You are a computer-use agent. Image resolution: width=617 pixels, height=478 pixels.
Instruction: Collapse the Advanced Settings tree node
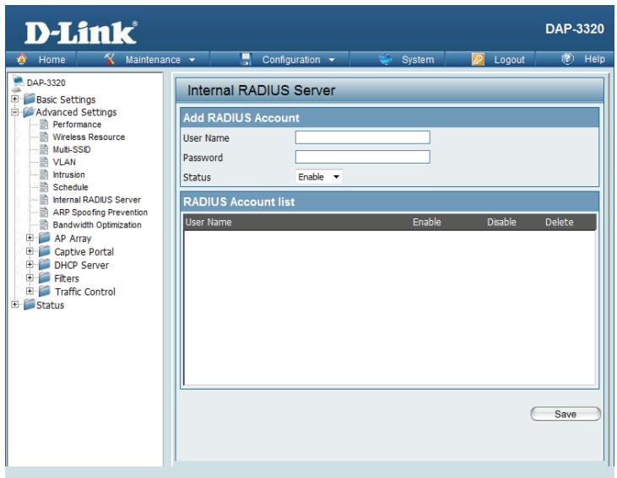pyautogui.click(x=14, y=112)
